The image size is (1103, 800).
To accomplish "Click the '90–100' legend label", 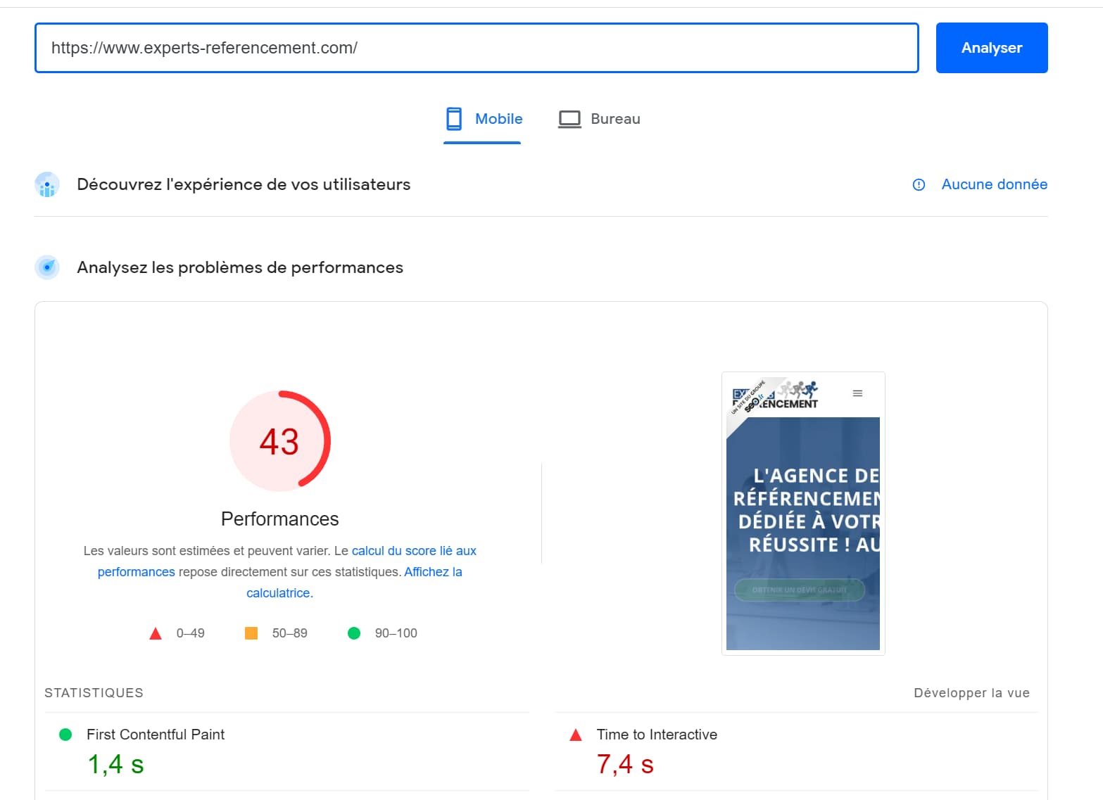I will [396, 633].
